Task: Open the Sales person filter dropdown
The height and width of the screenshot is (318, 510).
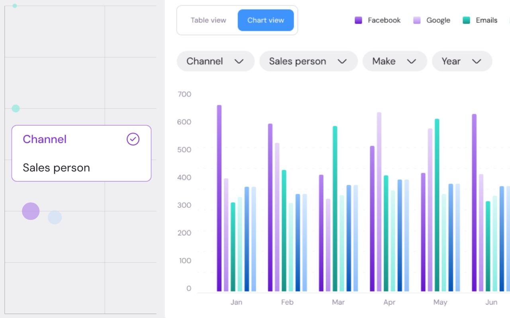Action: 308,61
